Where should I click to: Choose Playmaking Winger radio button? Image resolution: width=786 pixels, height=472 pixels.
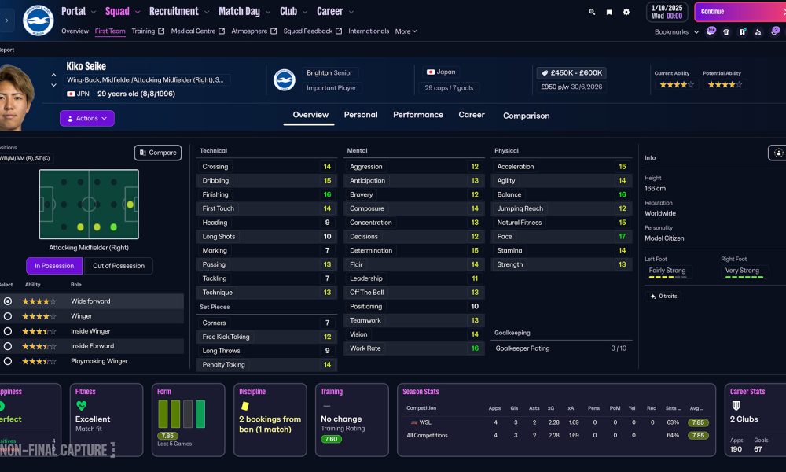(8, 361)
